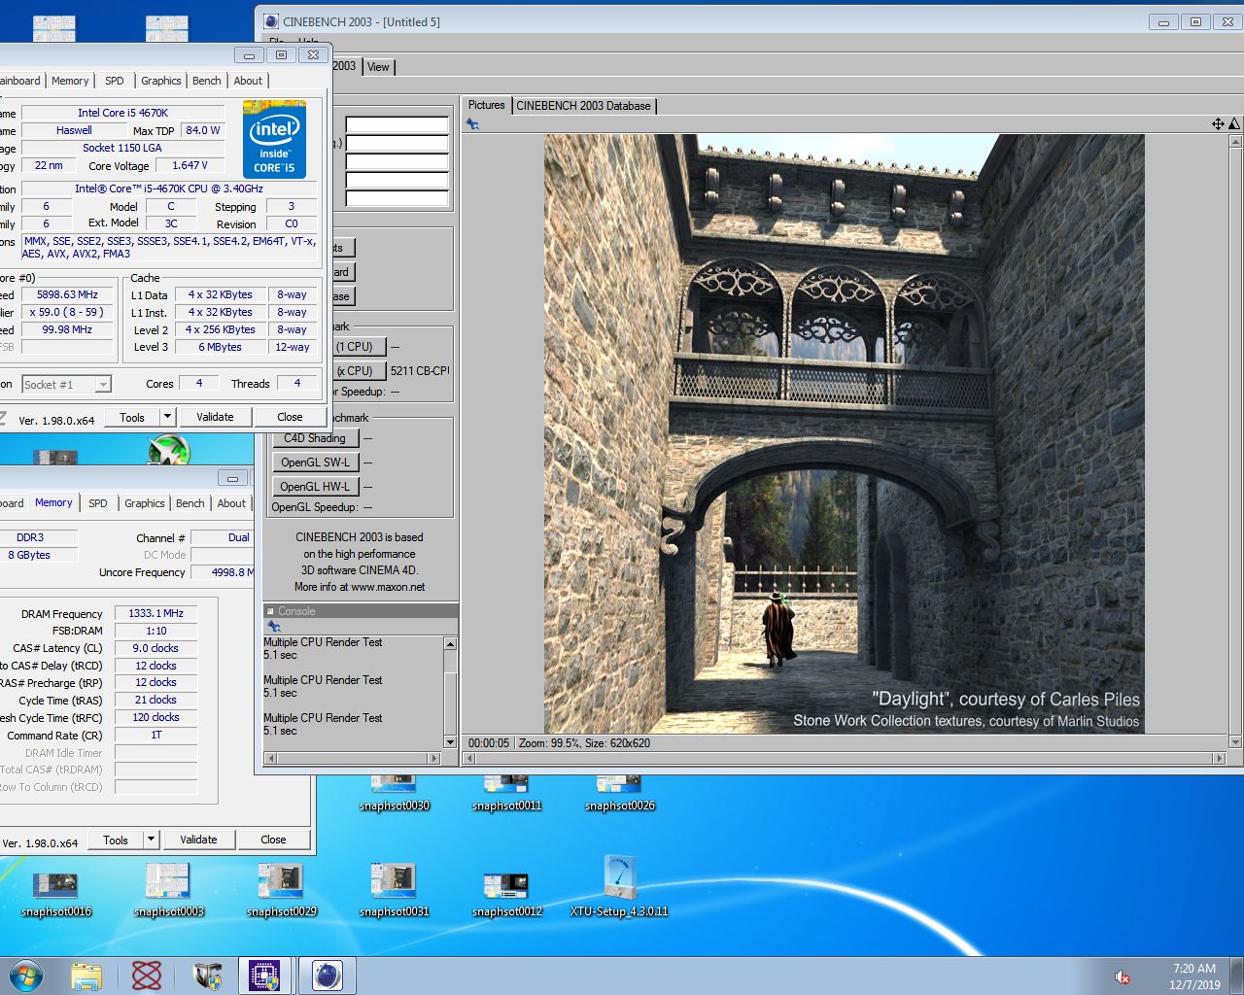Click the picture viewer horizontal scrollbar right arrow
The width and height of the screenshot is (1244, 995).
point(1219,758)
